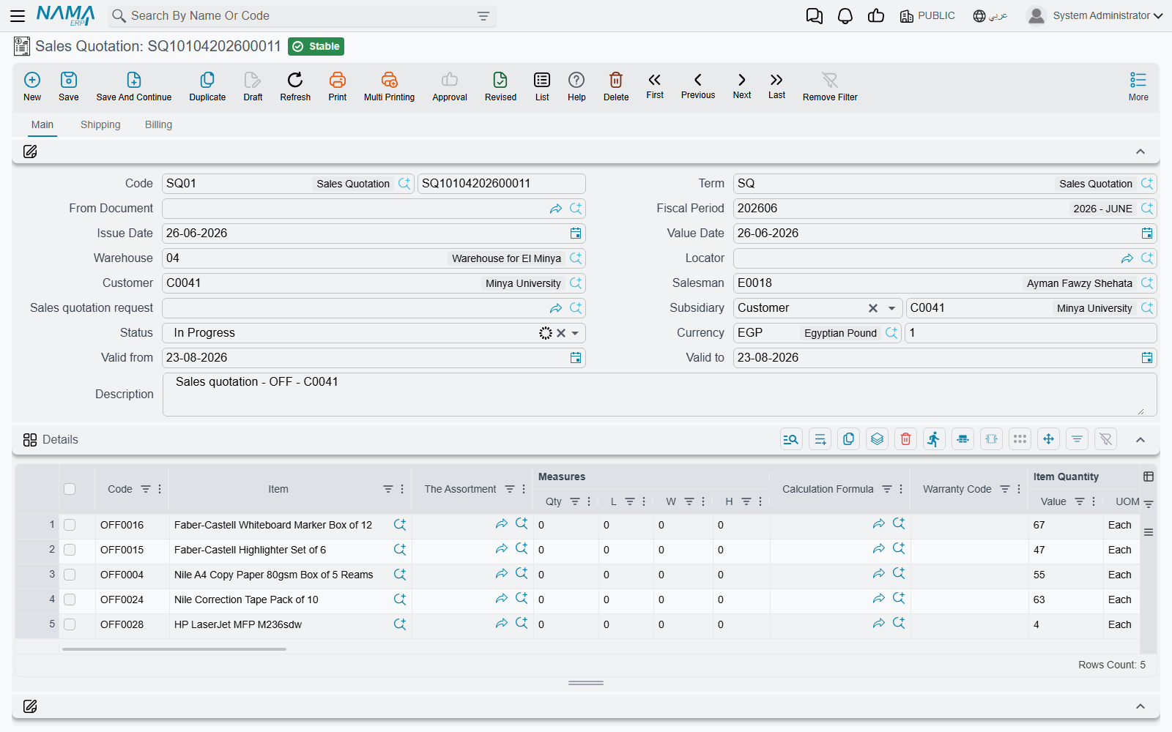Click the detail grid search icon
The image size is (1172, 732).
(791, 439)
